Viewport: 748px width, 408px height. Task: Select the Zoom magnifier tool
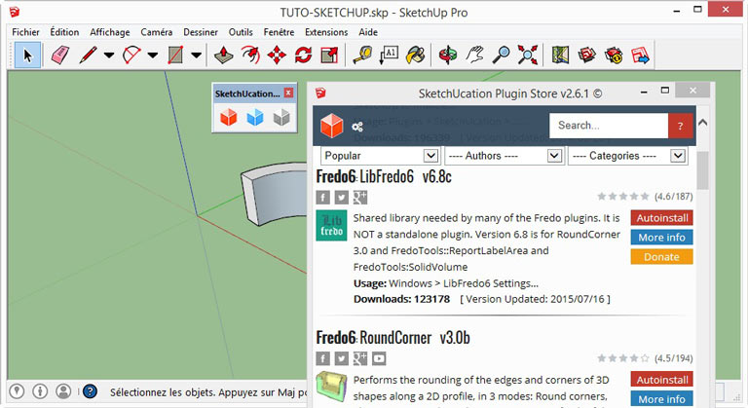click(501, 55)
